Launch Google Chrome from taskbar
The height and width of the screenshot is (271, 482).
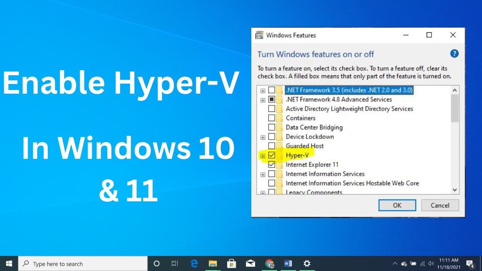coord(269,263)
